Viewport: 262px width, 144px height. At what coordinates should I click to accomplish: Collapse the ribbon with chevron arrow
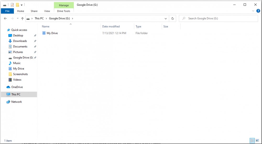(253, 11)
